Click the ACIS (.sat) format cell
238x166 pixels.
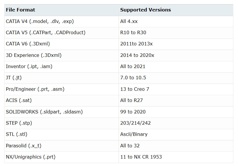click(19, 101)
